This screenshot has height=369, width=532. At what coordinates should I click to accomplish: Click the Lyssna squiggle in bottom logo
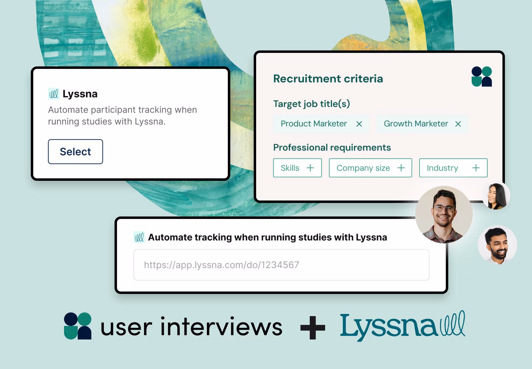pyautogui.click(x=452, y=323)
